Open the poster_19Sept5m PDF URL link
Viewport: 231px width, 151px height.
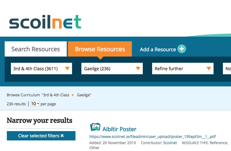point(152,137)
